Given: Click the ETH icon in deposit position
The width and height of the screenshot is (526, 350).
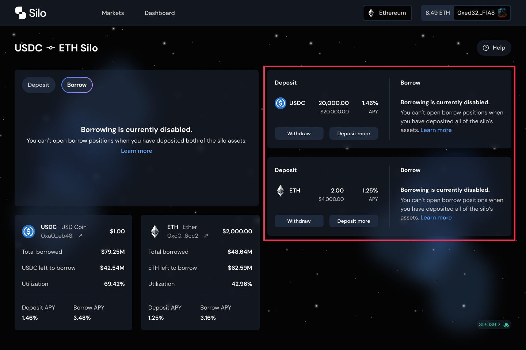Looking at the screenshot, I should point(281,191).
